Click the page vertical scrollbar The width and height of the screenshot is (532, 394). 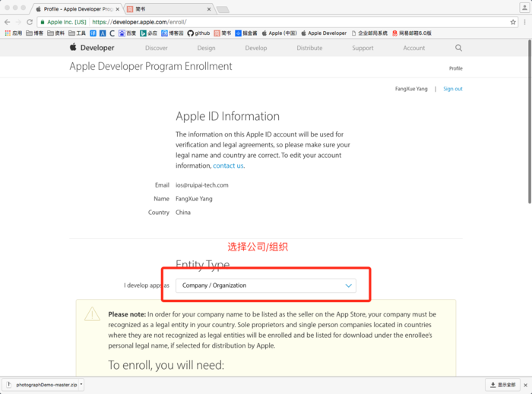[529, 121]
